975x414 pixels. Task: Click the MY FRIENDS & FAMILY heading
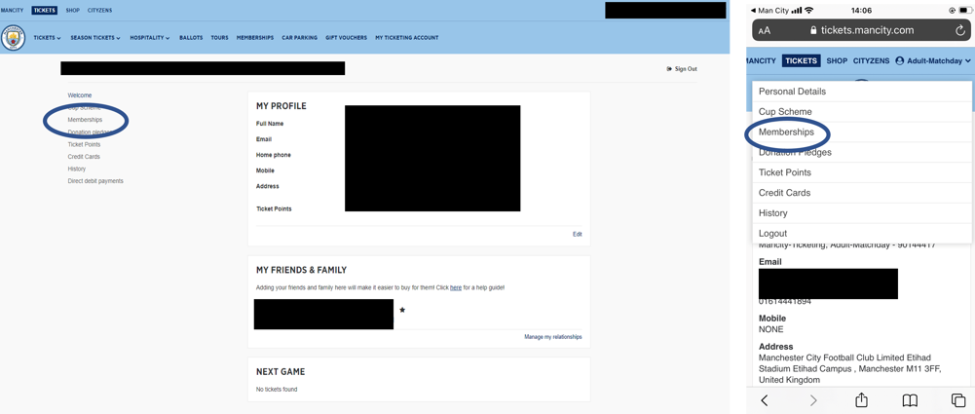point(302,271)
